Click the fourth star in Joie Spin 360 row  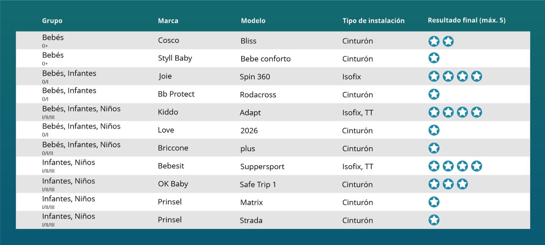[477, 76]
